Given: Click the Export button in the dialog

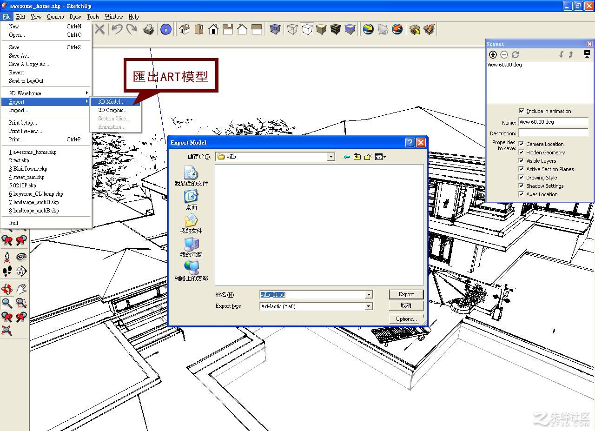Looking at the screenshot, I should coord(406,294).
